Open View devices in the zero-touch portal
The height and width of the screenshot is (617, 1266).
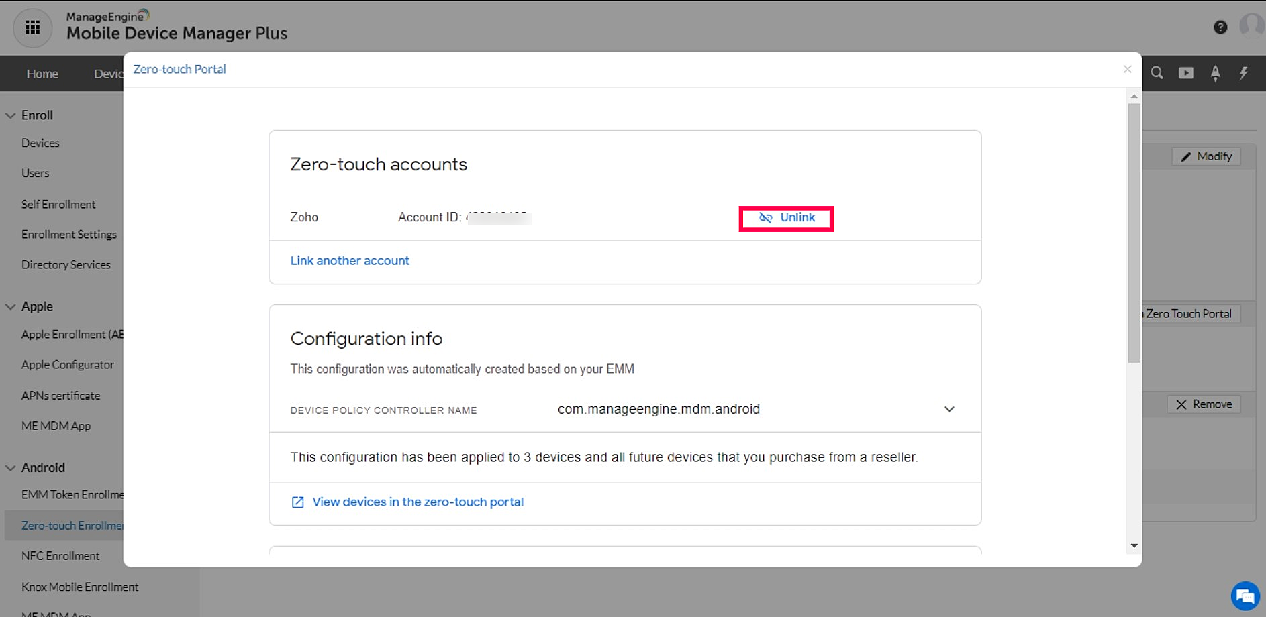[418, 502]
